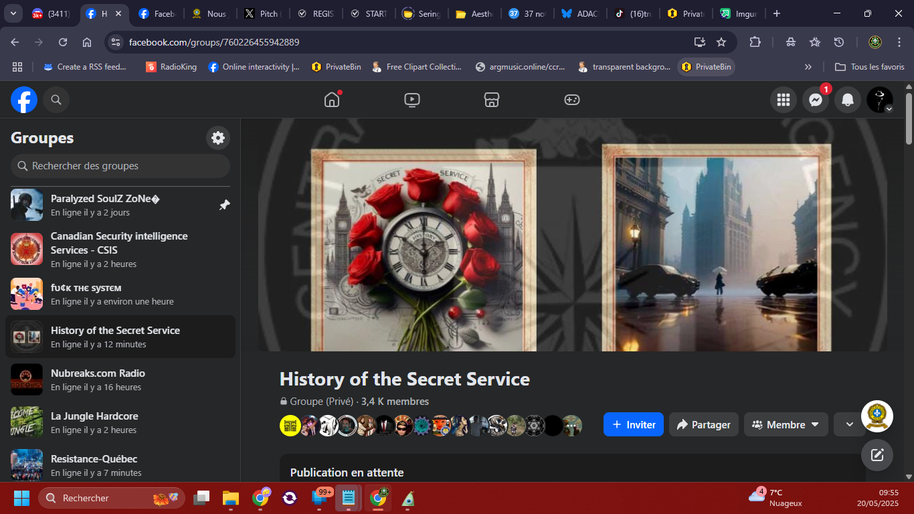Screen dimensions: 914x514
Task: Open the Chrome extensions puzzle icon
Action: click(x=755, y=42)
